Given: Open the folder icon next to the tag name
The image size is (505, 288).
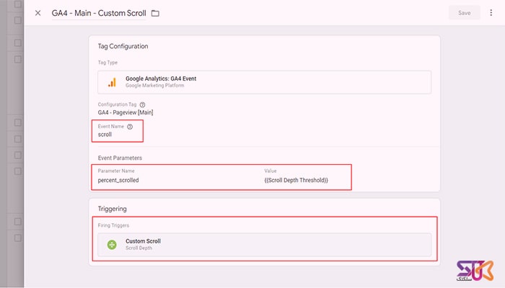Looking at the screenshot, I should point(155,13).
